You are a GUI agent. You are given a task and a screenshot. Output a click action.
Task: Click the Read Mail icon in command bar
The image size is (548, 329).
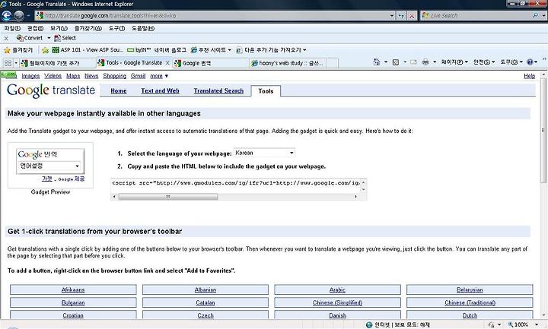(413, 62)
